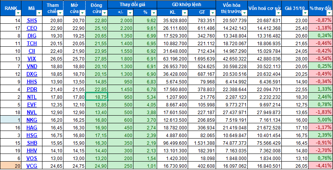Open the RANK column filter dropdown

pyautogui.click(x=18, y=13)
